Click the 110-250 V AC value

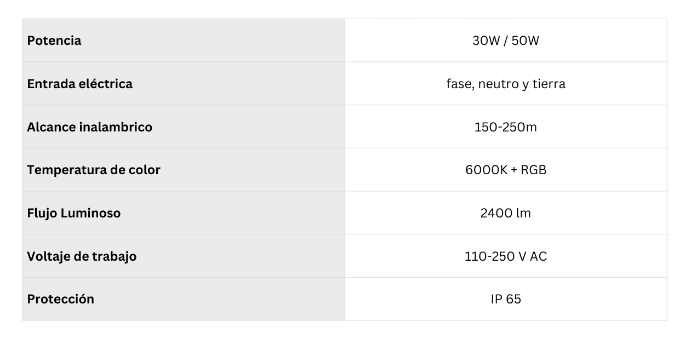click(505, 256)
